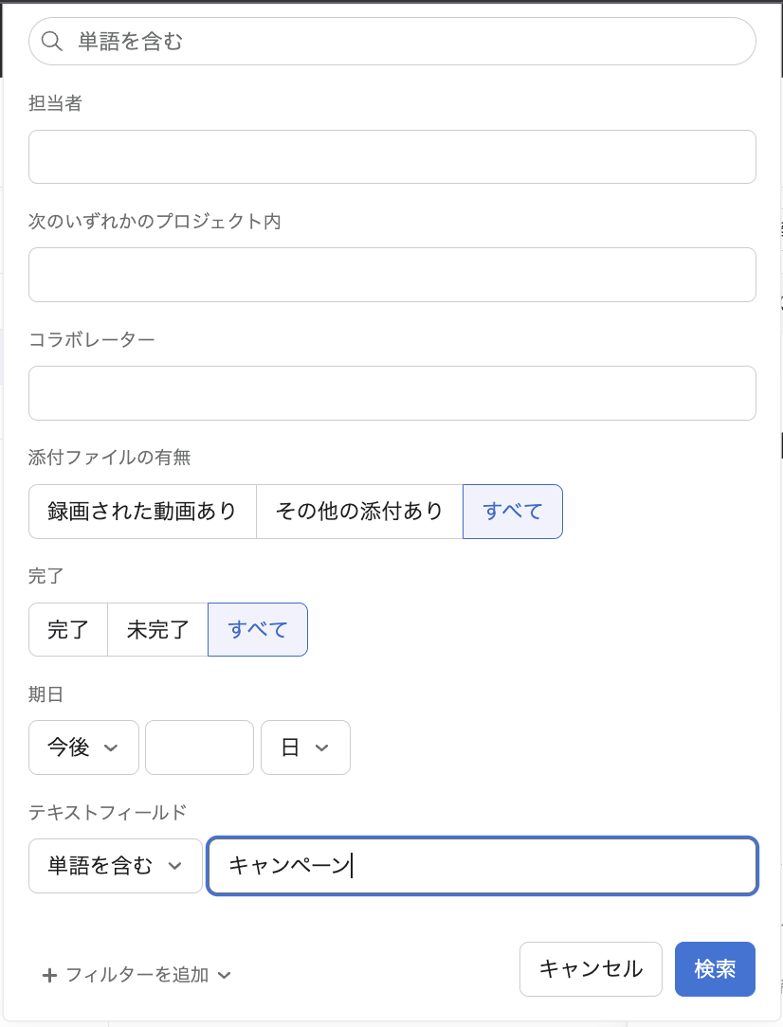The width and height of the screenshot is (783, 1027).
Task: Select すべて under 添付ファイルの有無
Action: [x=513, y=512]
